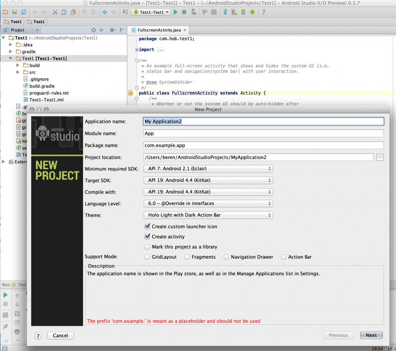This screenshot has height=351, width=396.
Task: Check Mark this project as a library
Action: 147,247
